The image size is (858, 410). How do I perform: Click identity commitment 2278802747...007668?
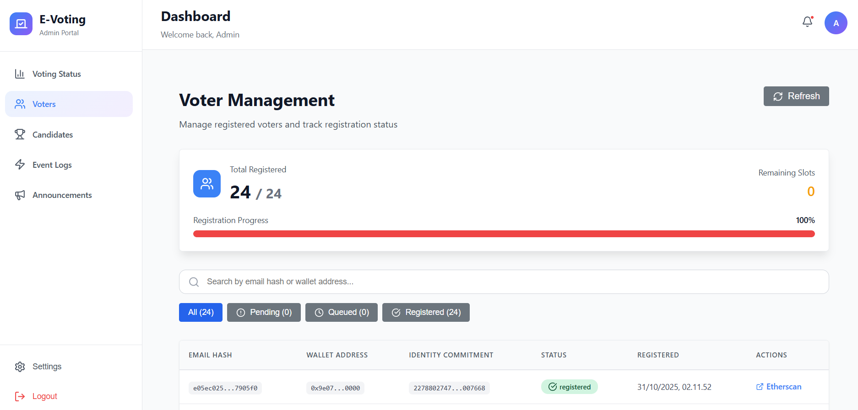(449, 388)
